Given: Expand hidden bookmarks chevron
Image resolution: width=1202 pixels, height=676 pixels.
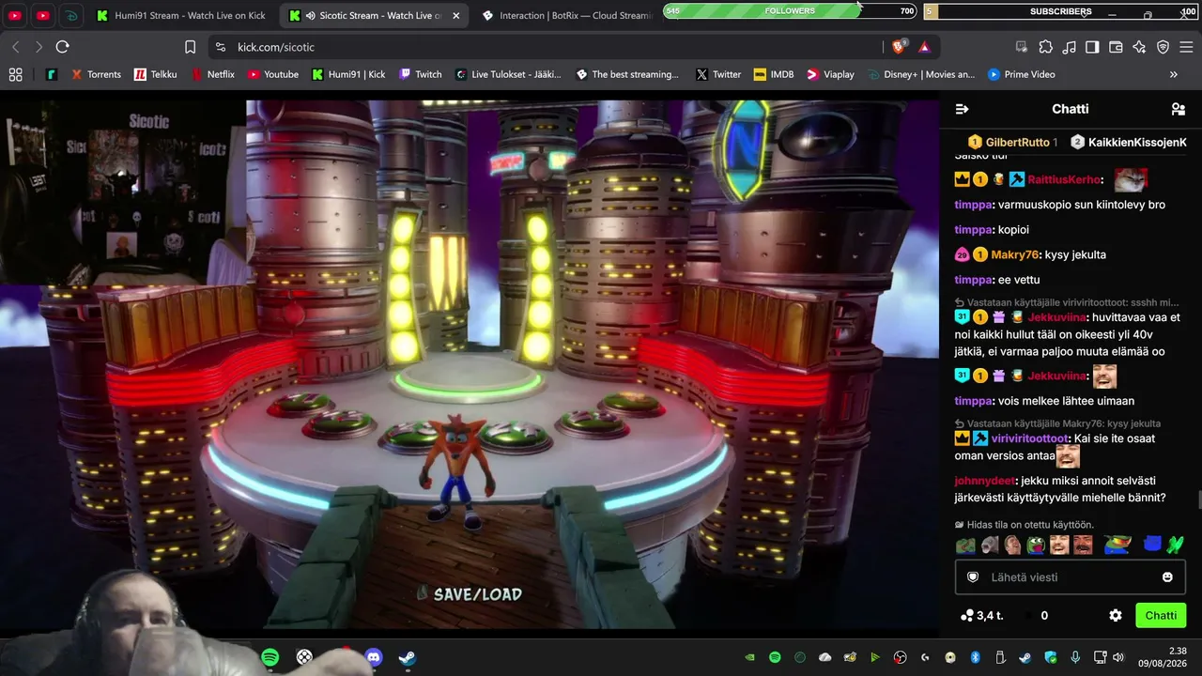Looking at the screenshot, I should (1173, 74).
